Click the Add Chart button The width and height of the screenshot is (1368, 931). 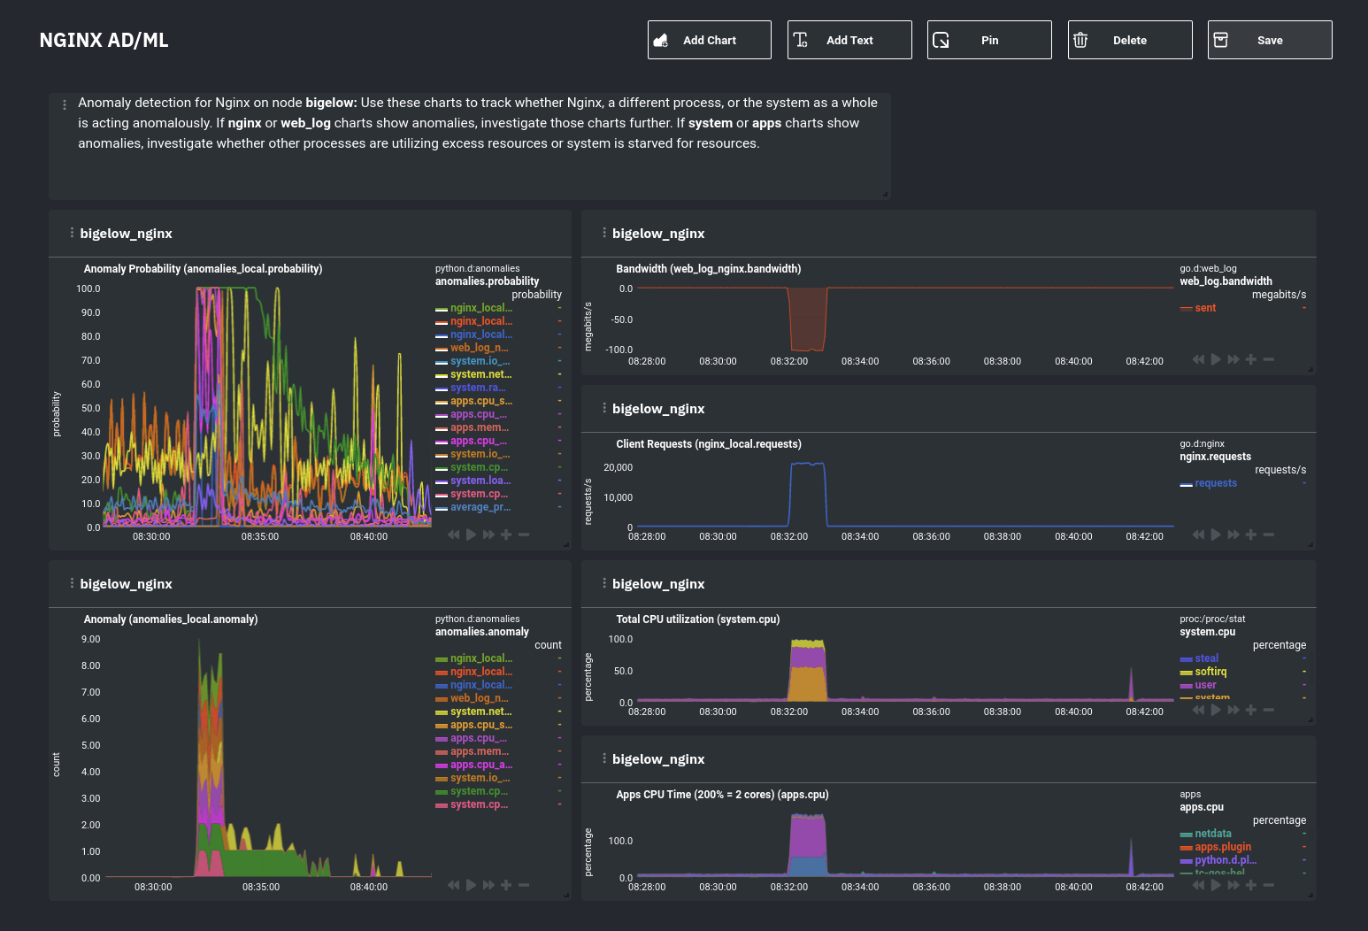709,40
